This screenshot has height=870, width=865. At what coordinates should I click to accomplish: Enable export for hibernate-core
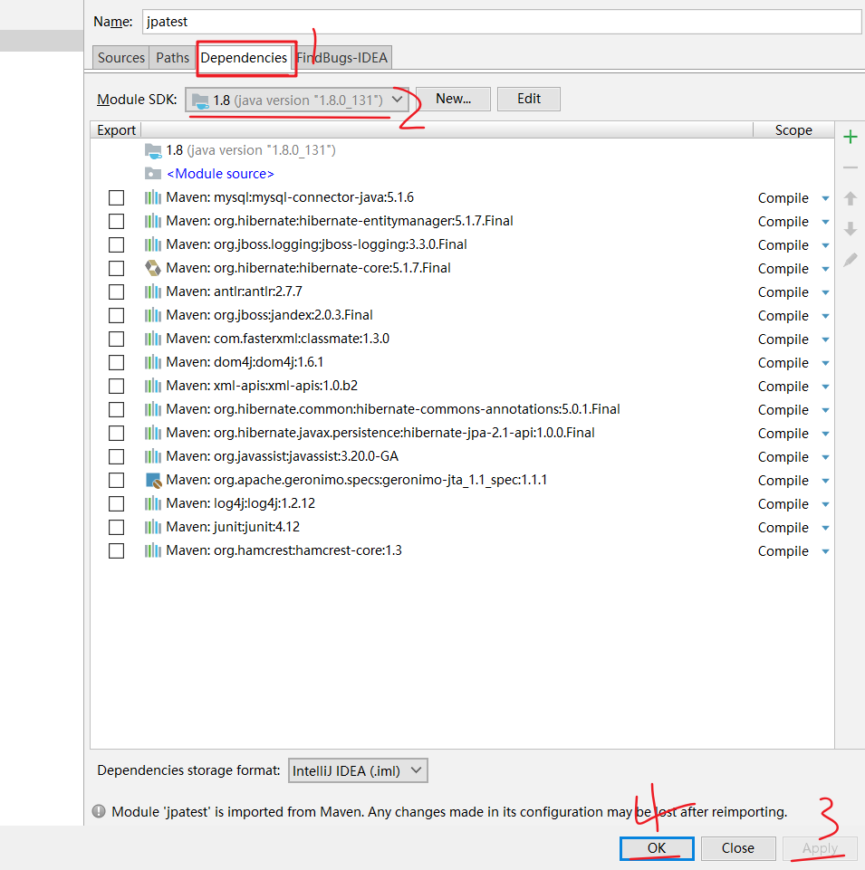click(116, 269)
